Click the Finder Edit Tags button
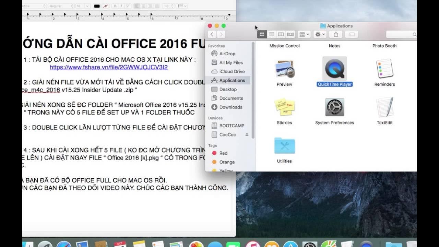The width and height of the screenshot is (439, 247). click(352, 34)
